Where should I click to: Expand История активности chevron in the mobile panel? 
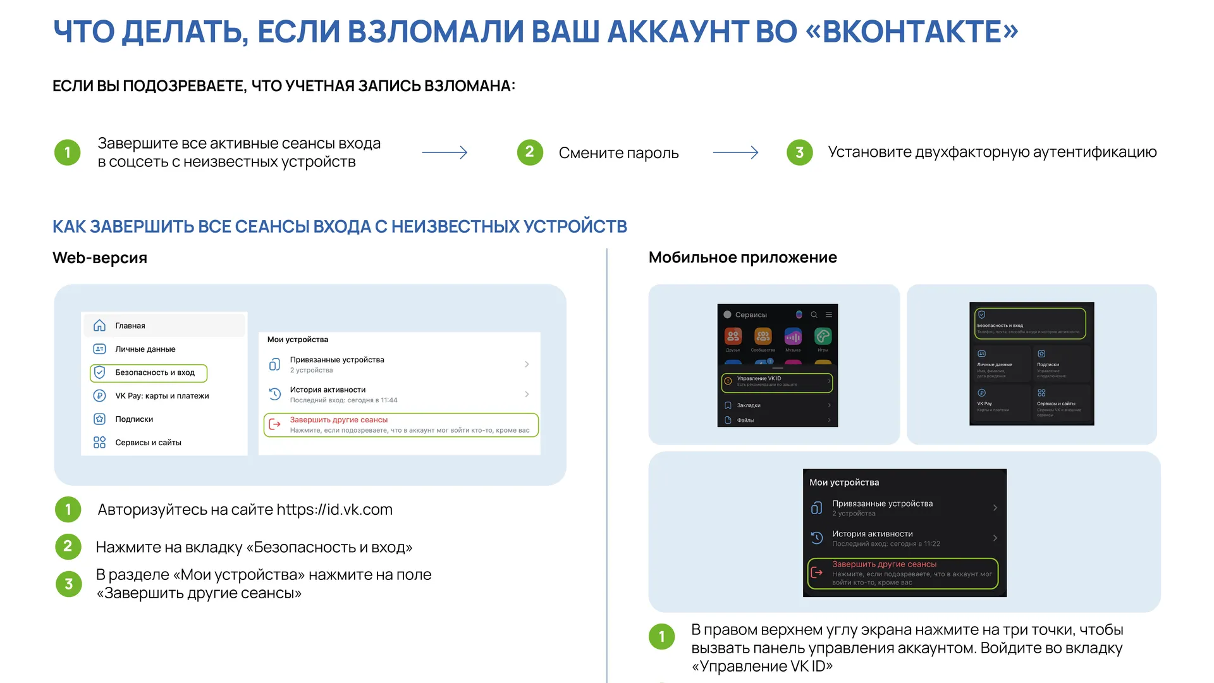[x=995, y=538]
